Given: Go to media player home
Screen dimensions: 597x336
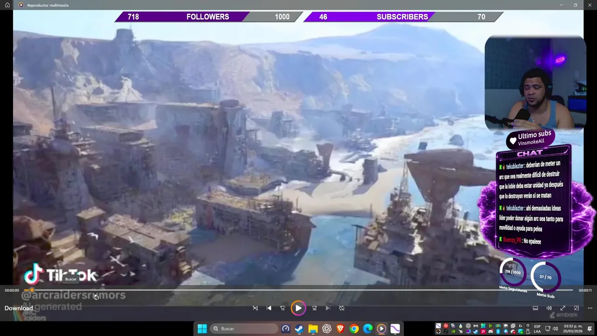Looking at the screenshot, I should coord(7,5).
